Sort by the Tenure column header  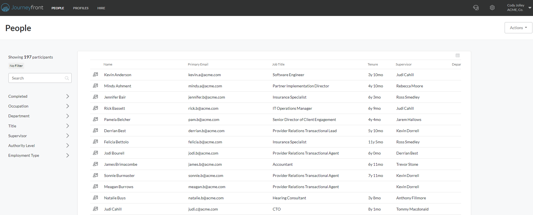pos(373,64)
